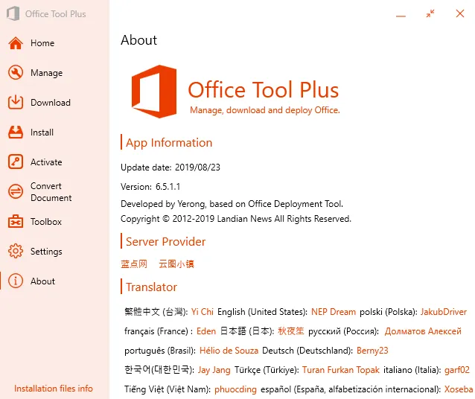This screenshot has height=399, width=475.
Task: Open translator JakubDriver link
Action: coord(444,312)
